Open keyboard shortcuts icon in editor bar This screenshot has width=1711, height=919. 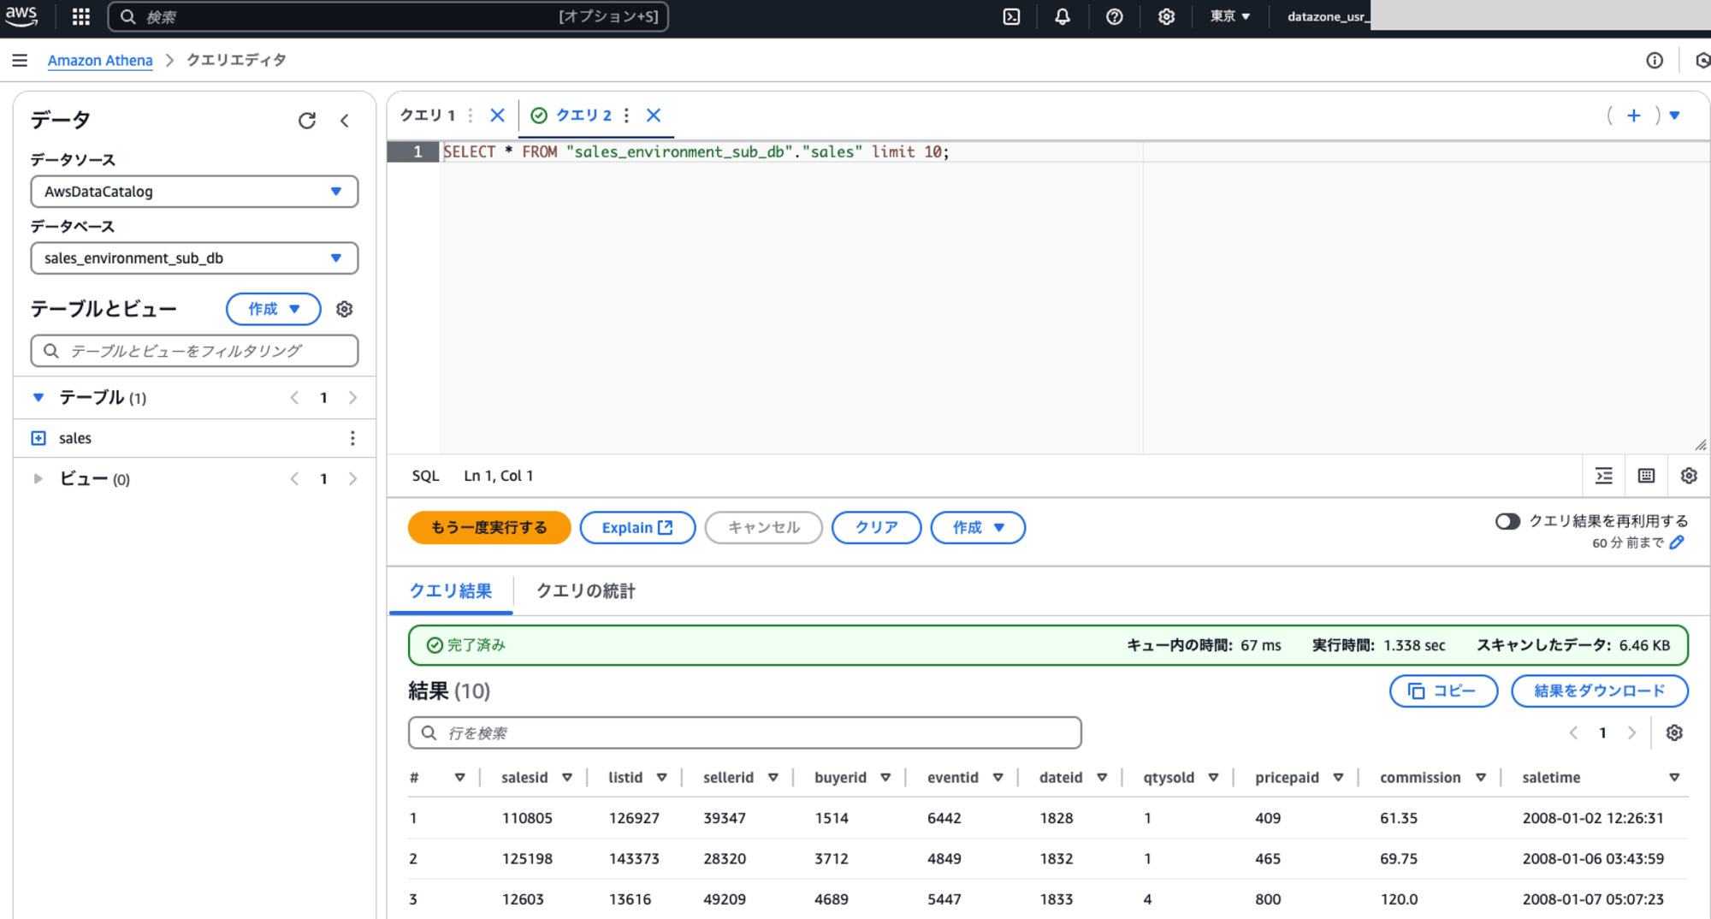point(1647,476)
